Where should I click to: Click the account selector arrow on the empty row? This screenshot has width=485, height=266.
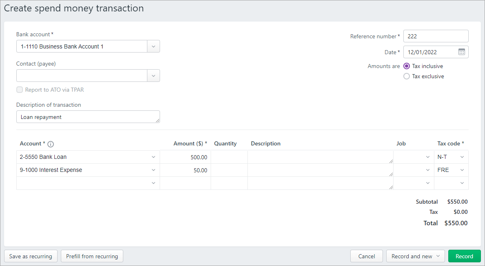(x=154, y=183)
